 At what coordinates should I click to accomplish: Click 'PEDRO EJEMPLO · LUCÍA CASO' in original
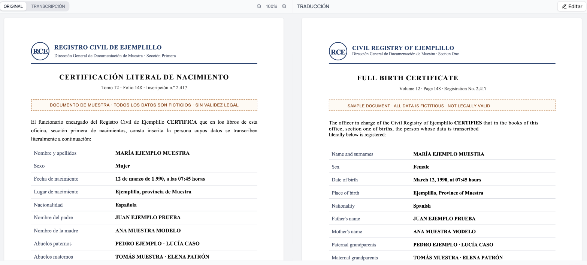(x=157, y=244)
